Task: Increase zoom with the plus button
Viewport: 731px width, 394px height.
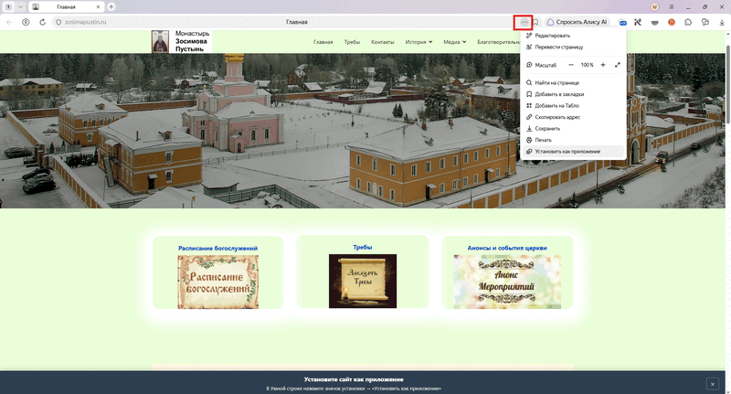Action: pyautogui.click(x=603, y=65)
